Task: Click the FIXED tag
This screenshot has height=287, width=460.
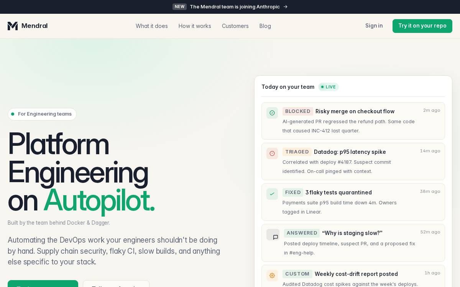Action: pyautogui.click(x=293, y=192)
